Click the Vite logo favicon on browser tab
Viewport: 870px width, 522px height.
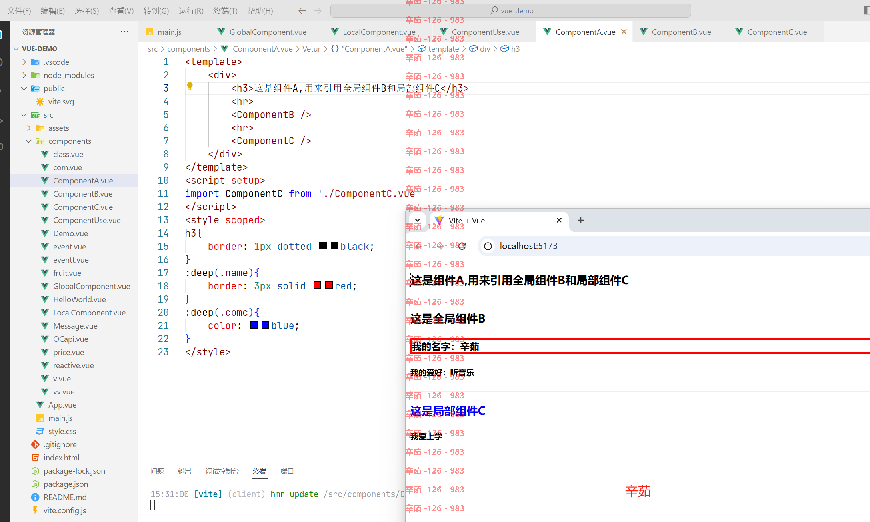click(x=439, y=220)
